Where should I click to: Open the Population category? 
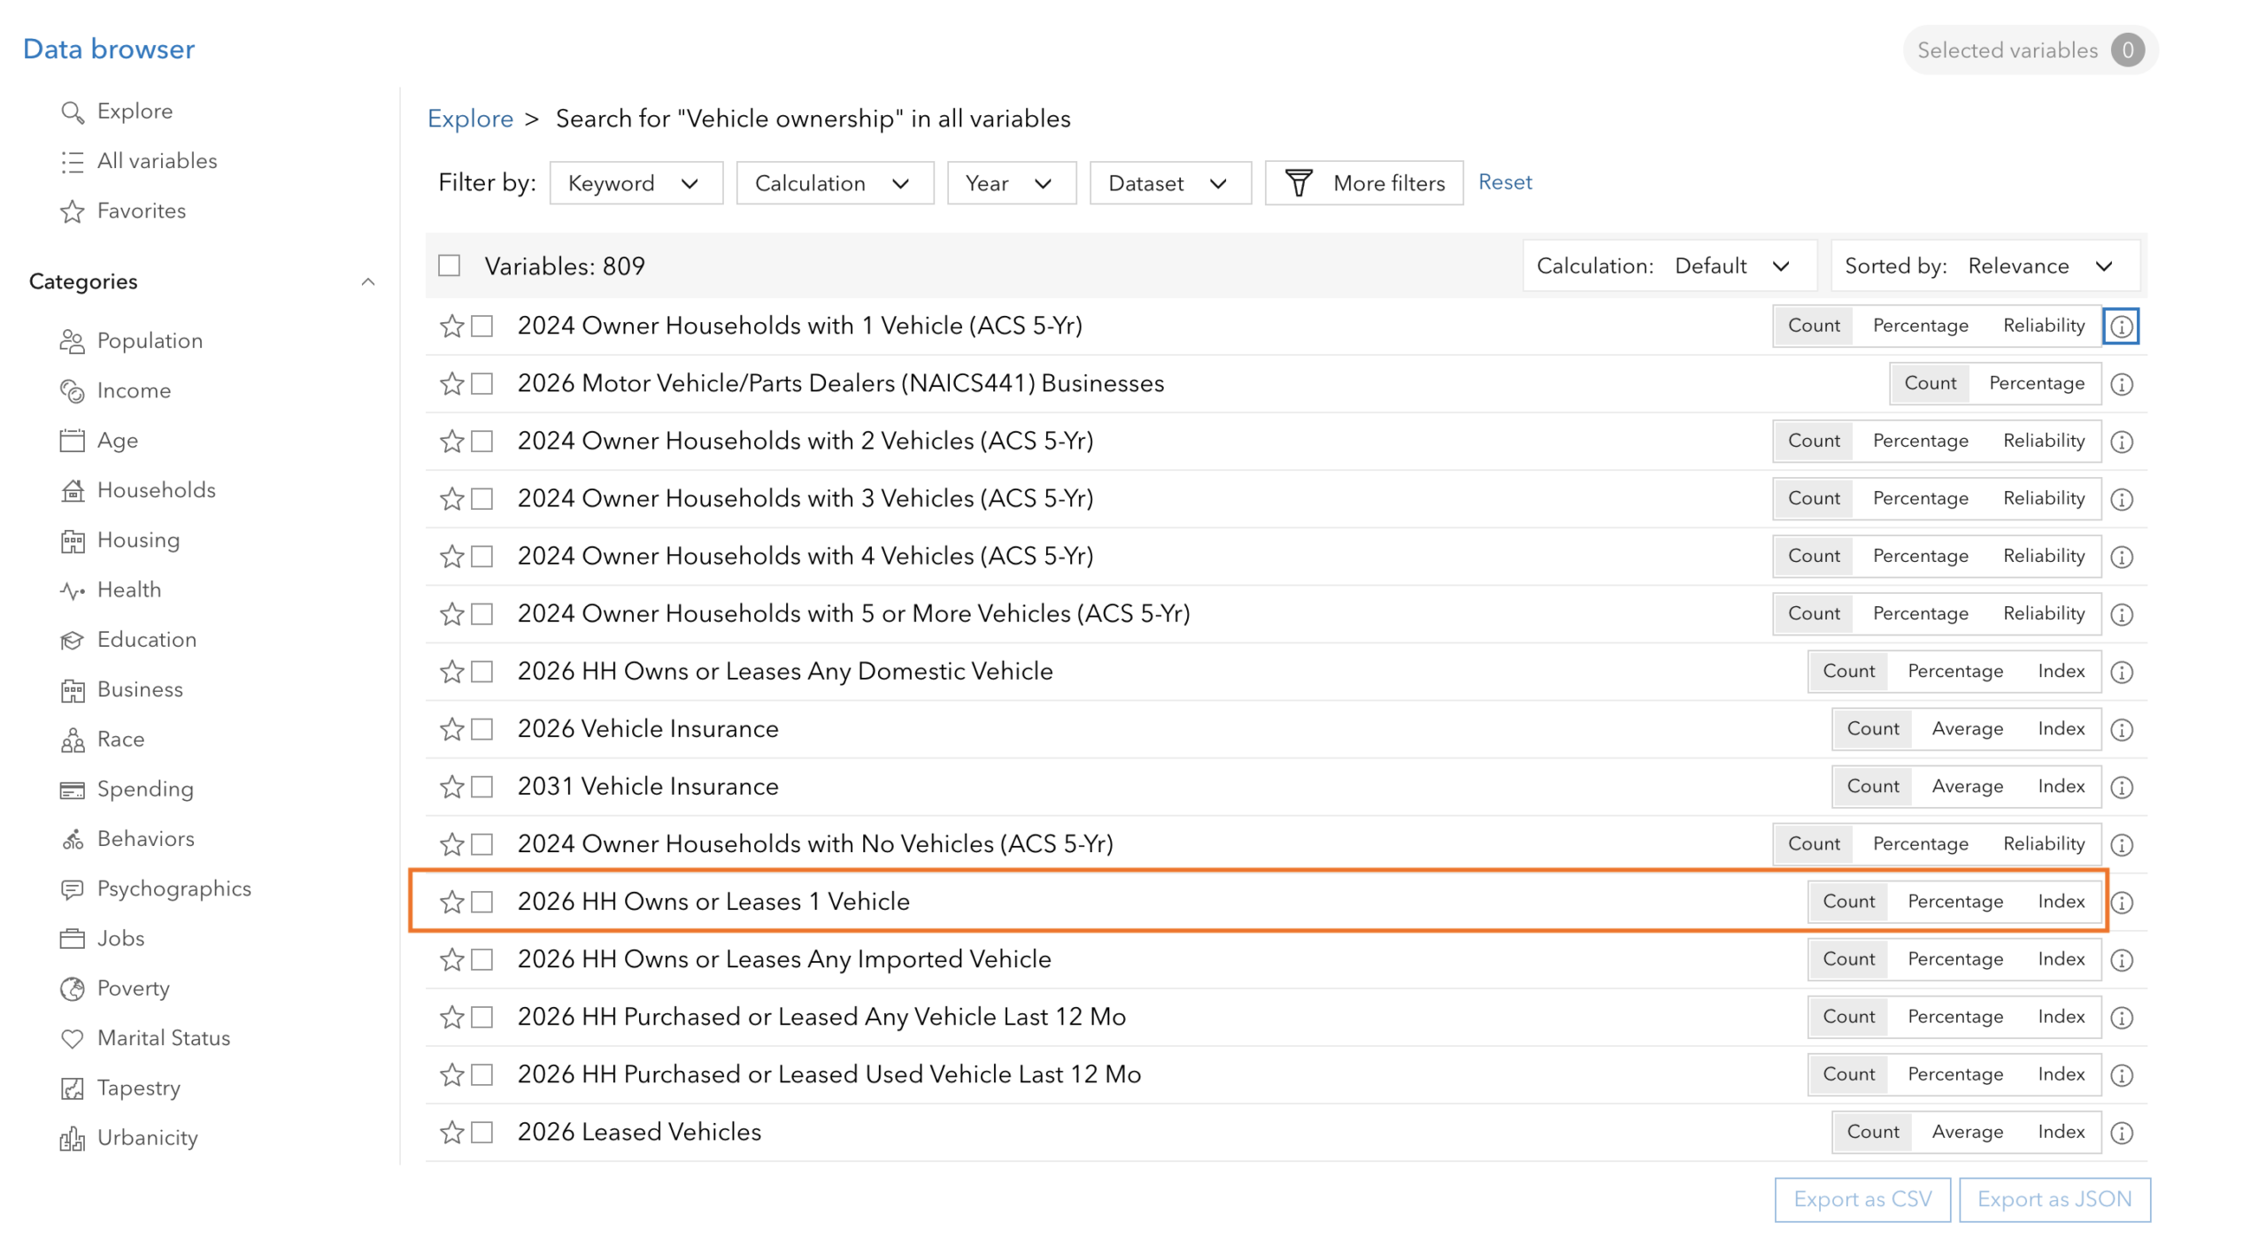coord(131,341)
